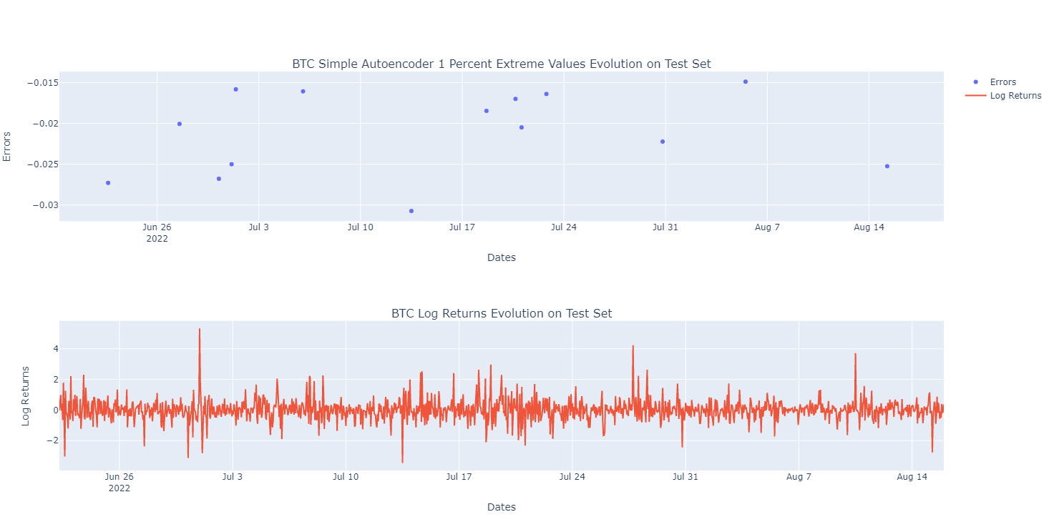
Task: Select the error point near Jul 23
Action: point(547,94)
